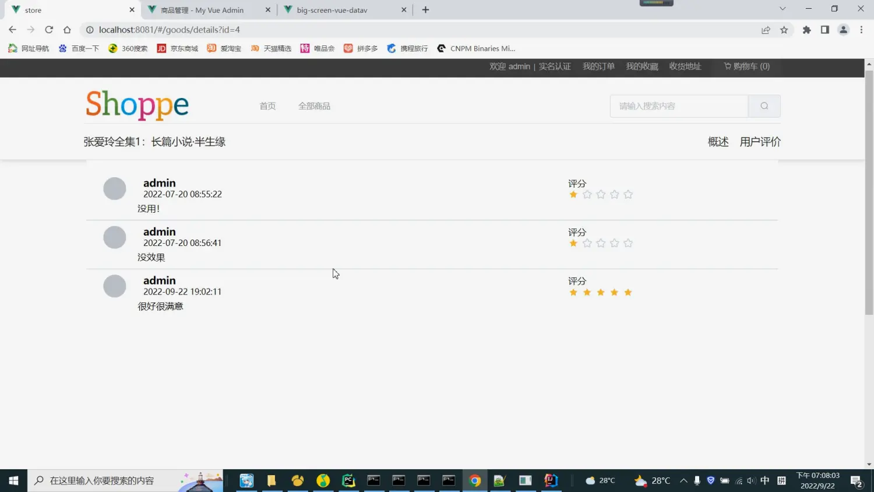
Task: Switch to big-screen-vue-datav browser tab
Action: coord(332,10)
